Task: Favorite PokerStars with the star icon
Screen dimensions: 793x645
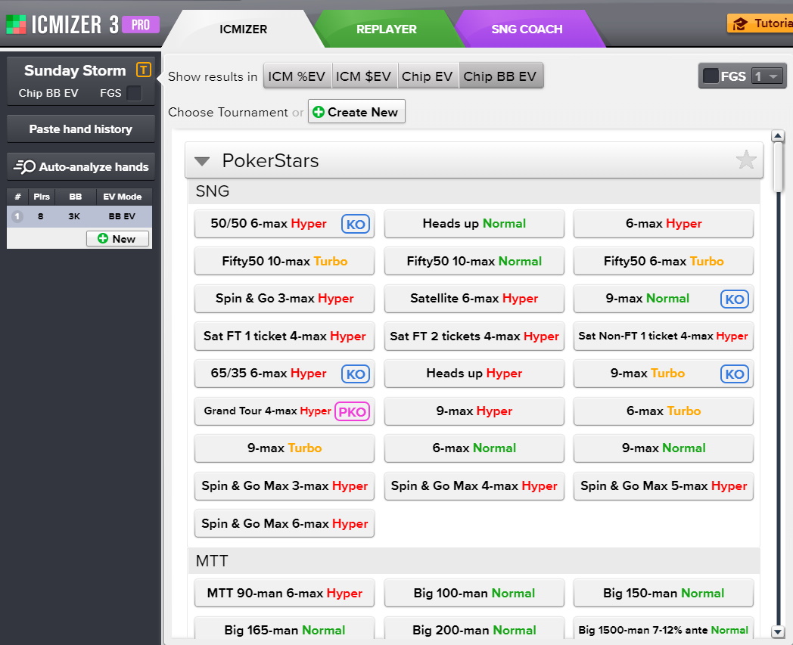Action: click(746, 160)
